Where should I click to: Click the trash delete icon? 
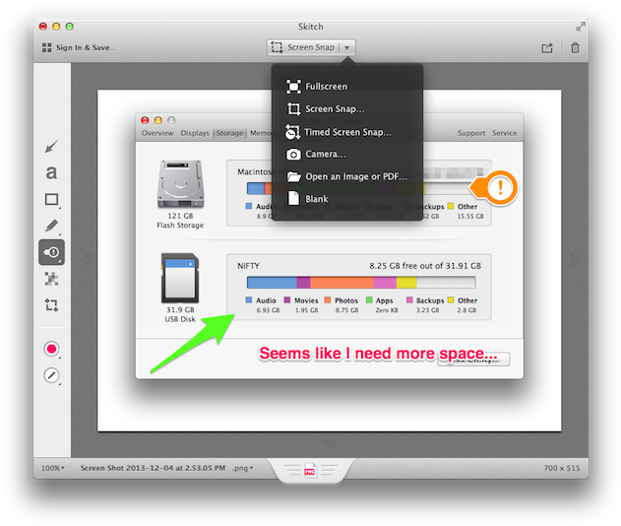click(575, 48)
